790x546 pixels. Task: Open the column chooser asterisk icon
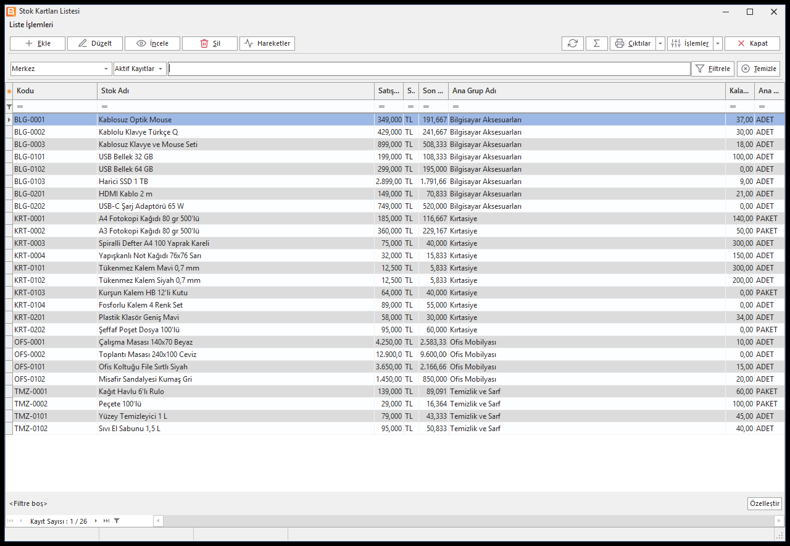[9, 91]
